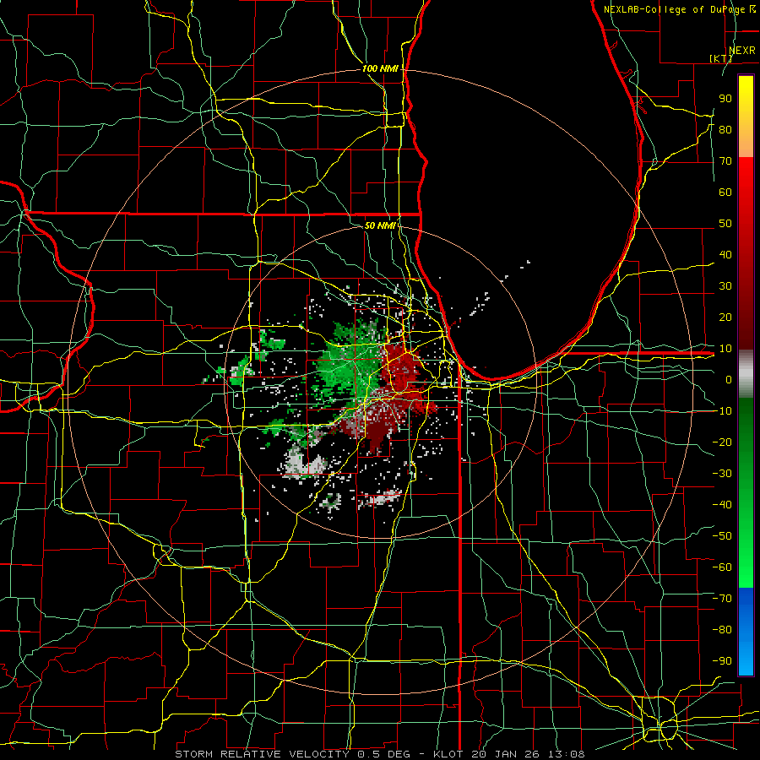
Task: Click the green segment of the color bar
Action: coord(746,493)
